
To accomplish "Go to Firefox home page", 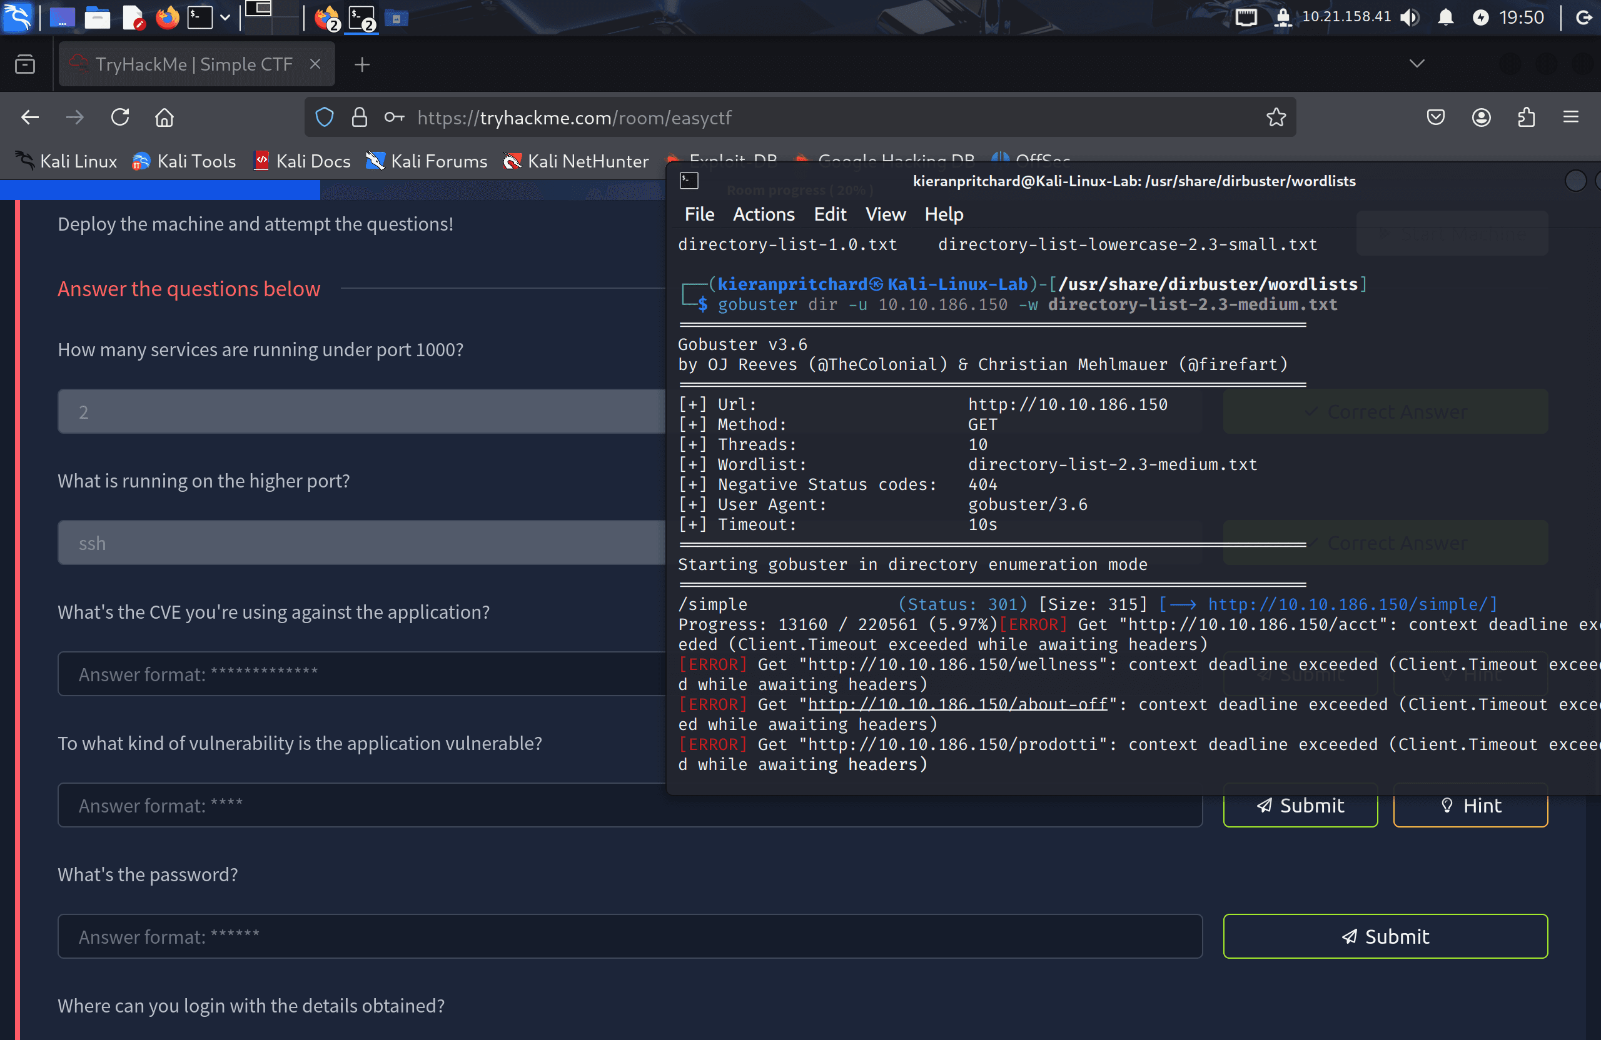I will click(165, 117).
